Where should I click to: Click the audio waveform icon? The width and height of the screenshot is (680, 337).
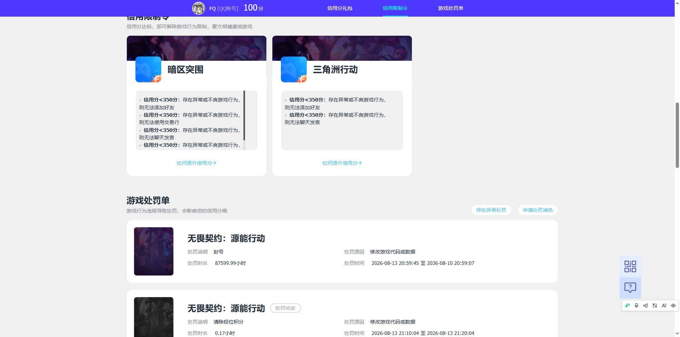673,306
